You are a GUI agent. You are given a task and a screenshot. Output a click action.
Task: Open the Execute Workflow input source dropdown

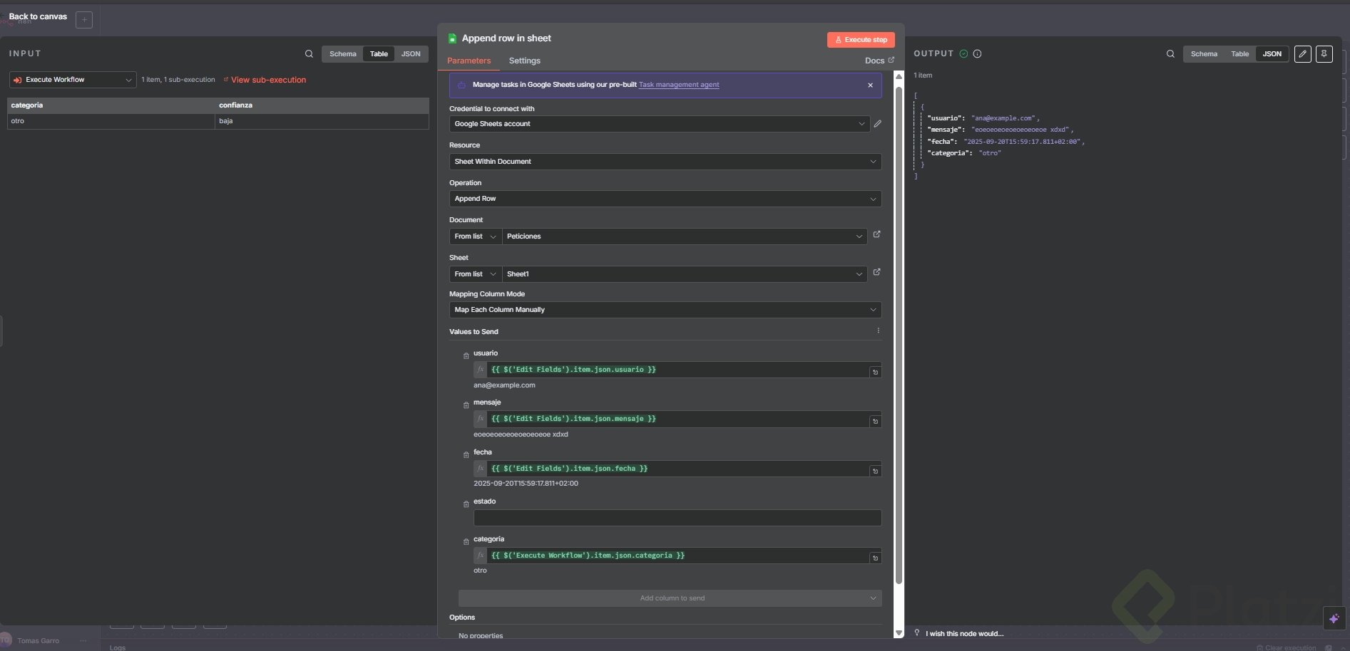coord(73,80)
